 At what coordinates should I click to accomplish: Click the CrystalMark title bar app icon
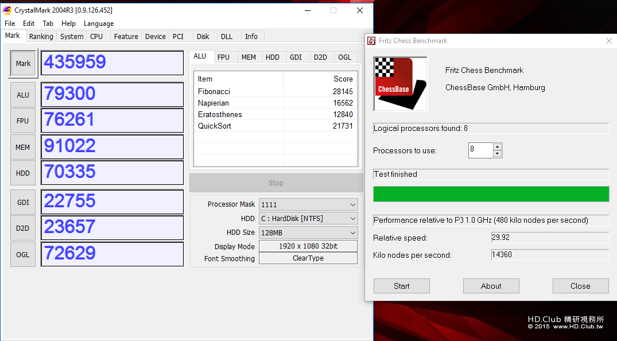[x=7, y=10]
